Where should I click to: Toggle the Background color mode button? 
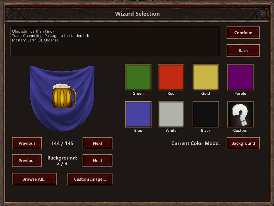pos(243,143)
